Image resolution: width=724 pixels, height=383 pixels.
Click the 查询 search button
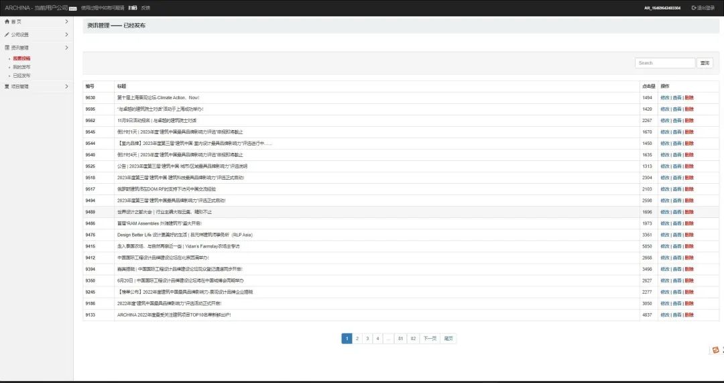click(x=705, y=63)
